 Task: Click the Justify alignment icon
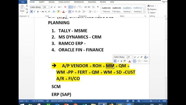tap(79, 12)
